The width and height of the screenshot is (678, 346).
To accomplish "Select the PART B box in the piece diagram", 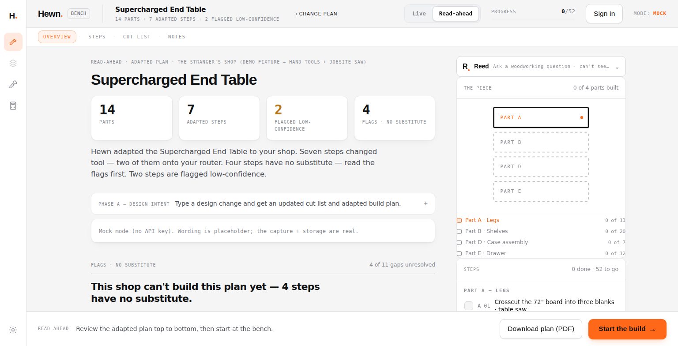I will 541,142.
